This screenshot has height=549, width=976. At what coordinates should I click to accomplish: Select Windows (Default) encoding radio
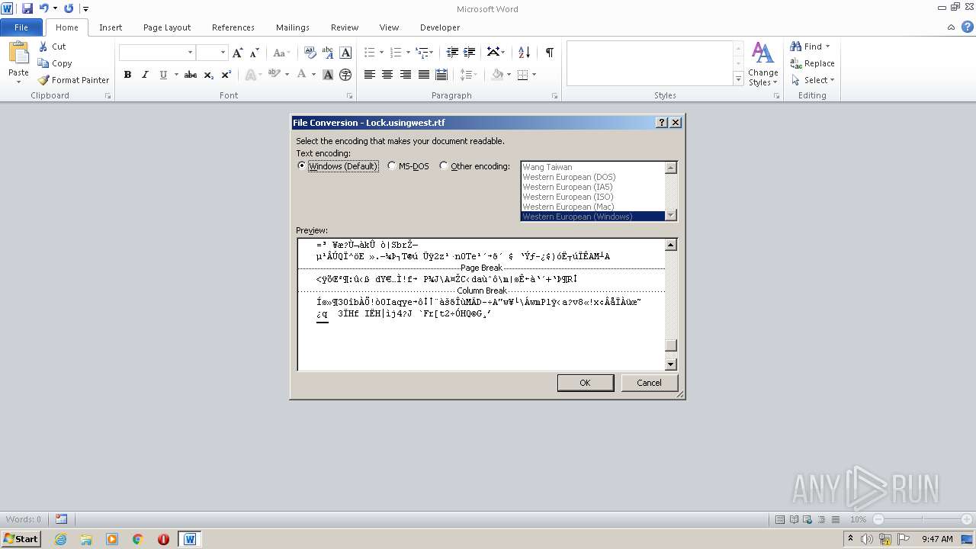(x=302, y=166)
